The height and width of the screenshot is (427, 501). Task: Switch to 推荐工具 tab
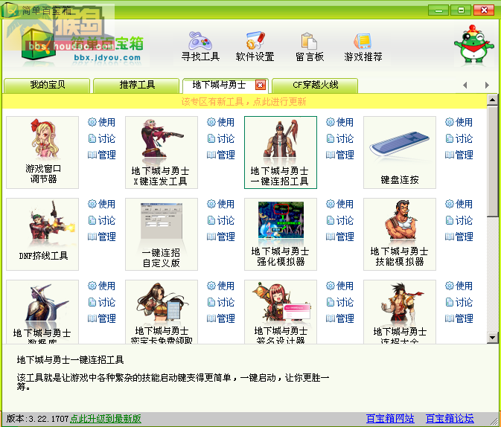(x=136, y=86)
